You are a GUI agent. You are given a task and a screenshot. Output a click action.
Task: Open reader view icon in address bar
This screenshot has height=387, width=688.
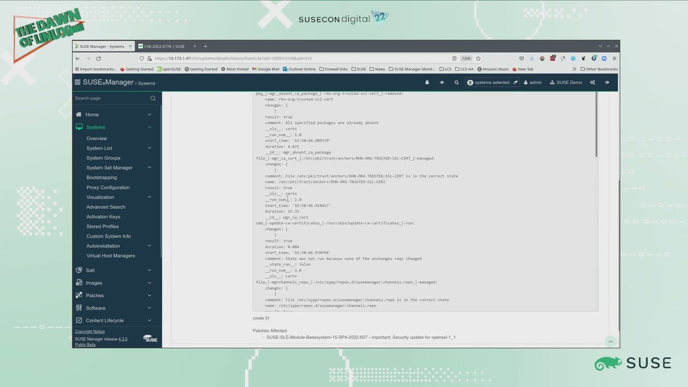(x=455, y=58)
